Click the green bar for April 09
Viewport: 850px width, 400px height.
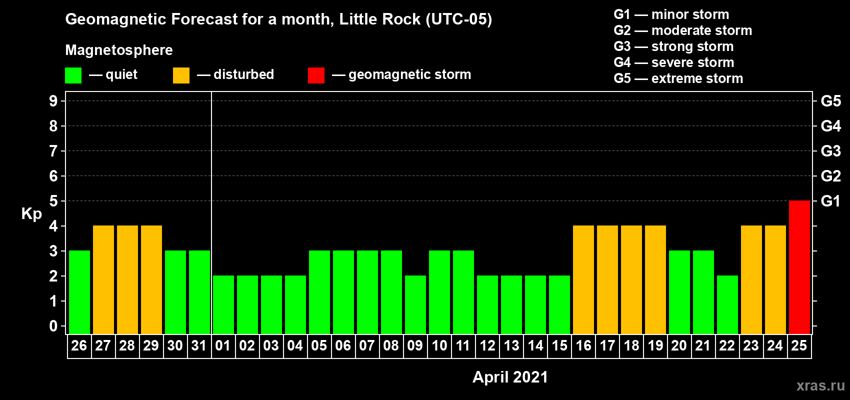click(415, 305)
